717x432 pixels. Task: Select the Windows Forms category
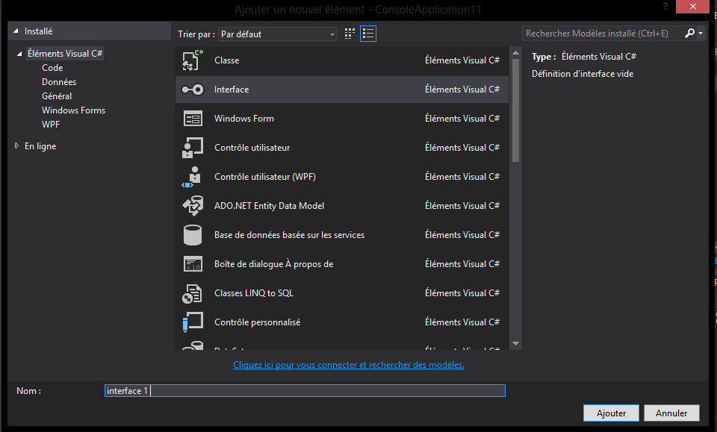point(73,110)
